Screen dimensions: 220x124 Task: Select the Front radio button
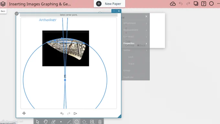coord(126,45)
